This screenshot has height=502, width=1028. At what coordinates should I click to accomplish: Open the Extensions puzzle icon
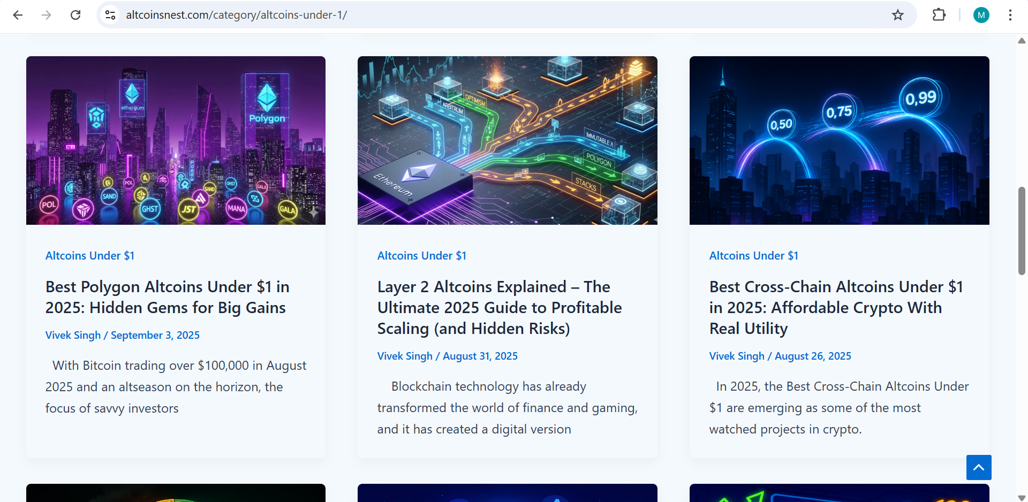(x=939, y=15)
